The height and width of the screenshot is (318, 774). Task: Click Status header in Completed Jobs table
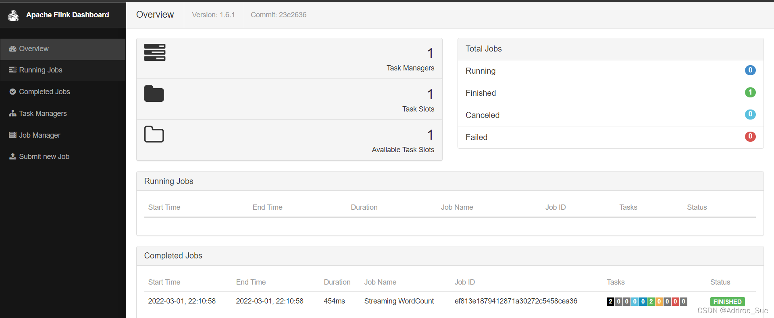click(720, 282)
